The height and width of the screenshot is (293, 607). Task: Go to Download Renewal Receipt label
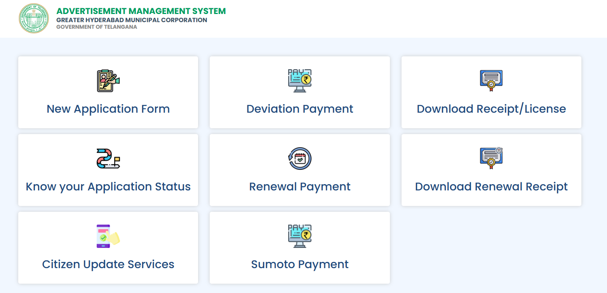pyautogui.click(x=491, y=187)
